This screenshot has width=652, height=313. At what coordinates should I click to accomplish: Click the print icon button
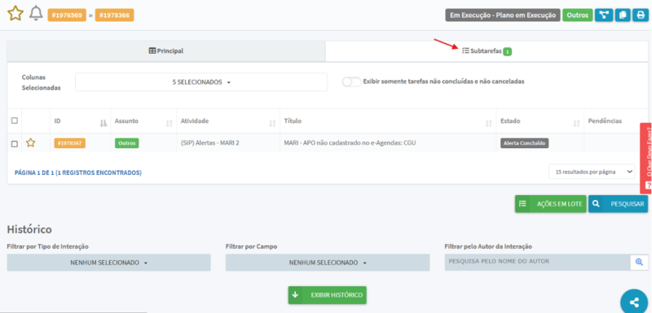click(x=640, y=15)
